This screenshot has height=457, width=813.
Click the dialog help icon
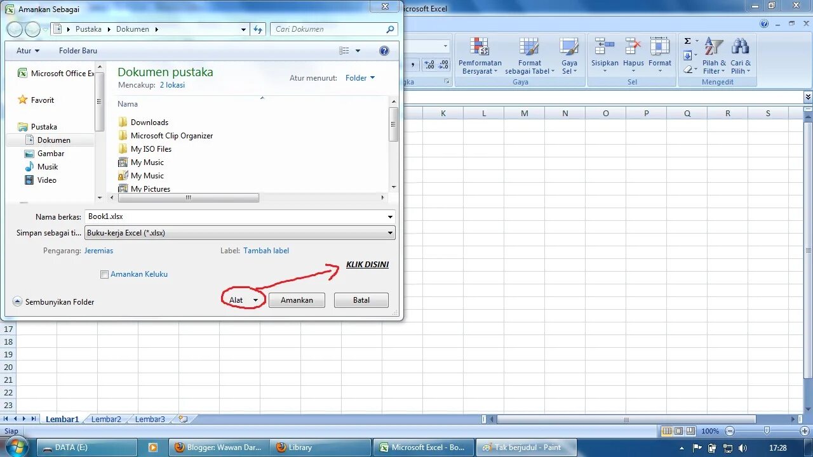tap(384, 51)
